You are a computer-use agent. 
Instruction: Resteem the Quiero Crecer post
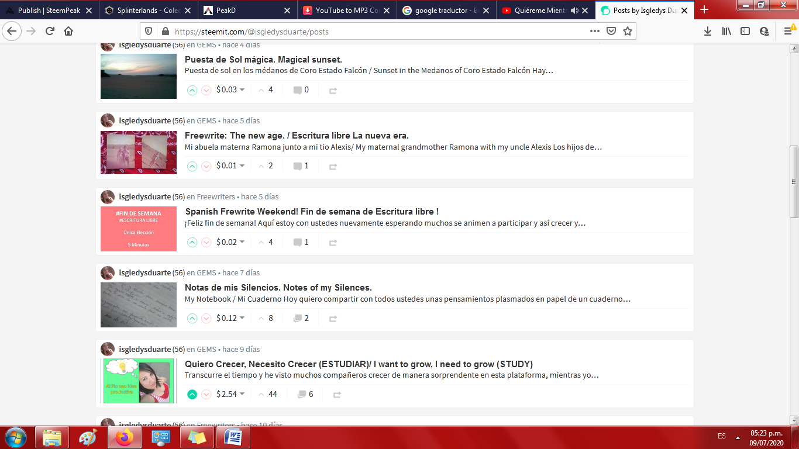click(x=337, y=395)
